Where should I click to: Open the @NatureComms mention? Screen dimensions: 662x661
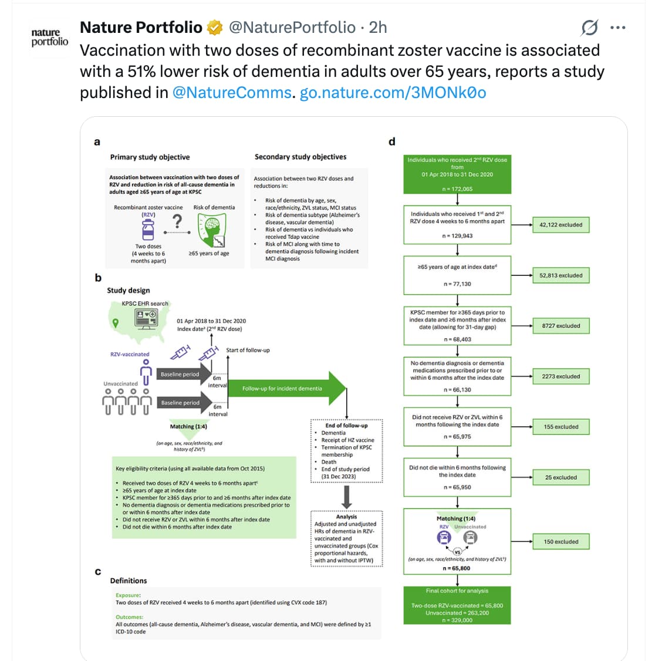click(232, 93)
